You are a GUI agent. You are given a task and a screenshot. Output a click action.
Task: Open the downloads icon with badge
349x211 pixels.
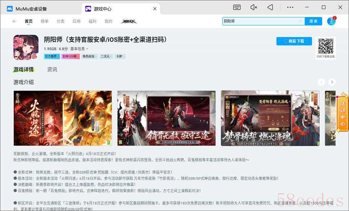coord(332,21)
